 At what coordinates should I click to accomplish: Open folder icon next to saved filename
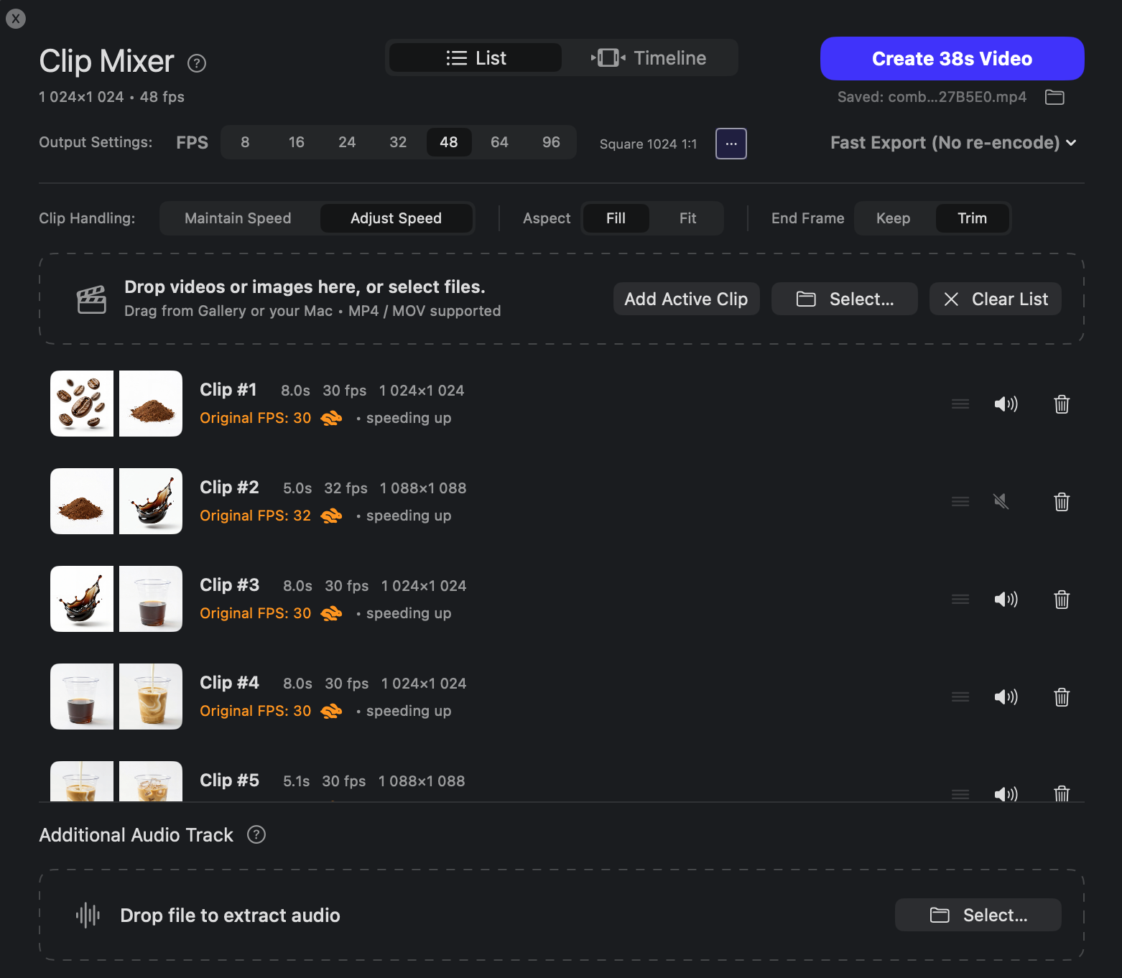[1054, 97]
